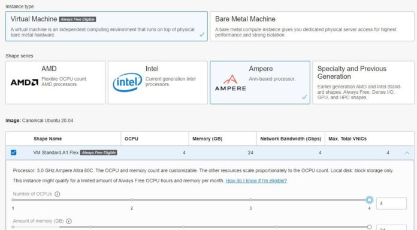Click the 'Image: Canonical Ubuntu 20.04' text
Image resolution: width=417 pixels, height=230 pixels.
click(40, 121)
